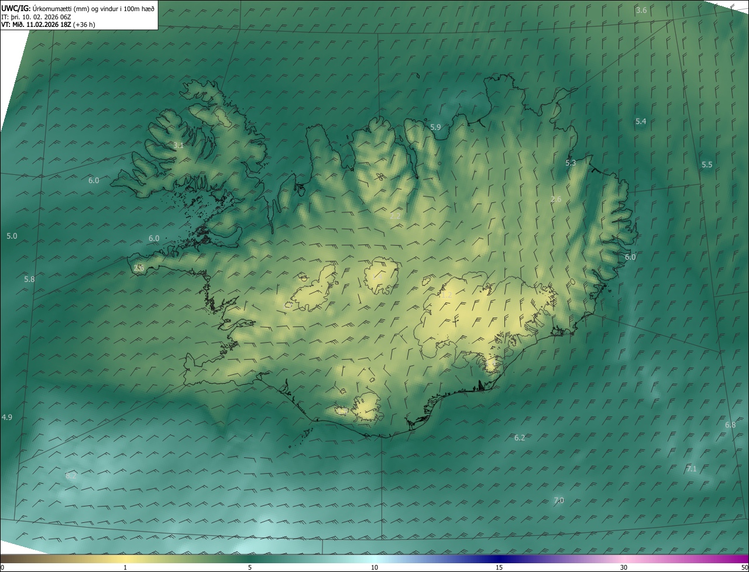Click the 1.2 value label on Vatnajökull glacier
This screenshot has width=749, height=572.
(446, 296)
